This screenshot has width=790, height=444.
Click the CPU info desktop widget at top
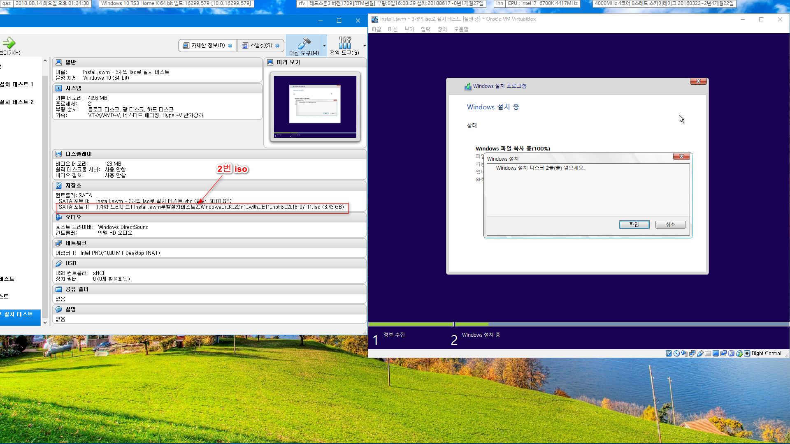point(543,3)
